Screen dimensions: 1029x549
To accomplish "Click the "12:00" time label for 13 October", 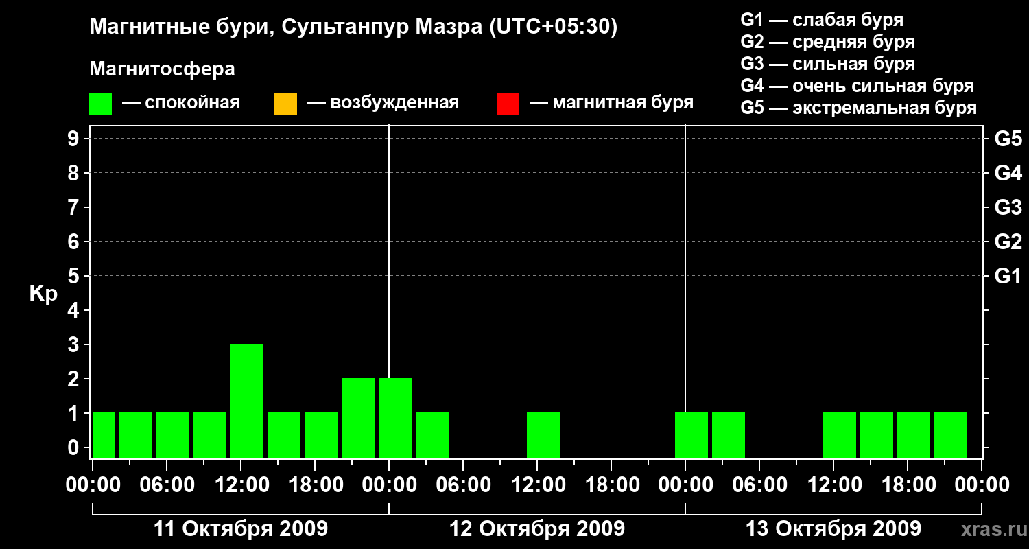I will tap(833, 484).
